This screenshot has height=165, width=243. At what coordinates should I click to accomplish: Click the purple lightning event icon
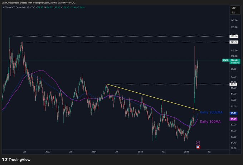198,142
